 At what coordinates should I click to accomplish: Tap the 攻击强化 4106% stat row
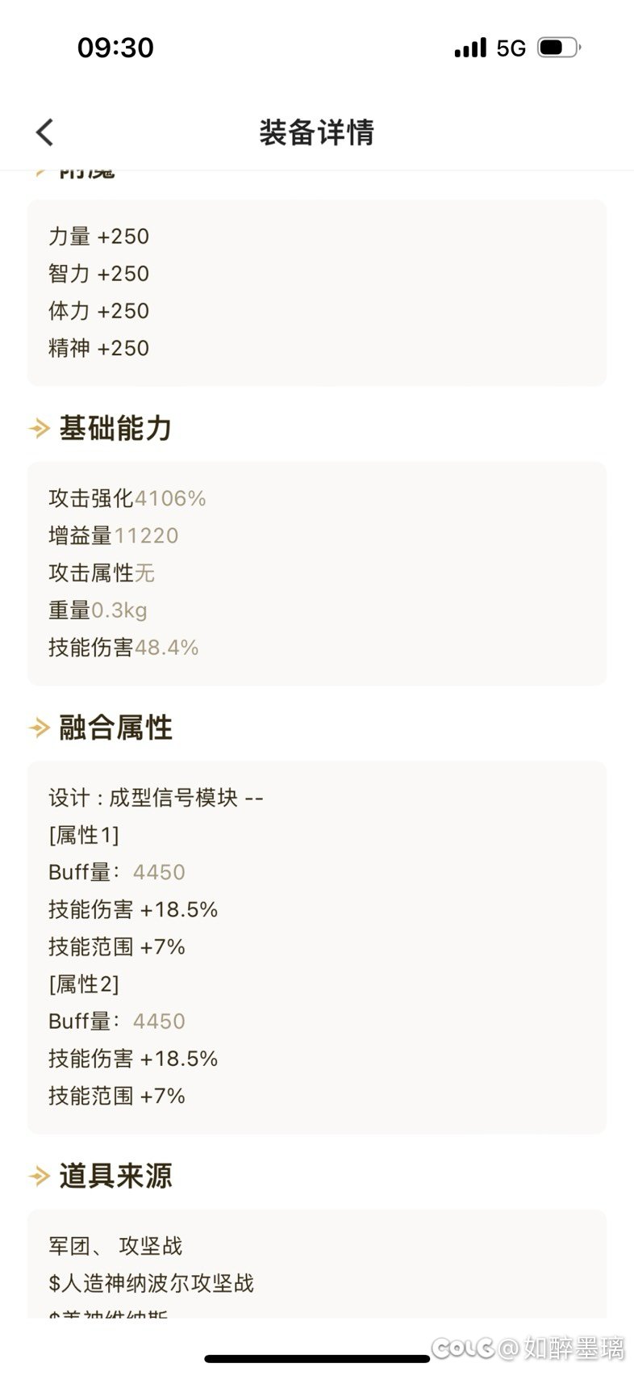pyautogui.click(x=127, y=498)
